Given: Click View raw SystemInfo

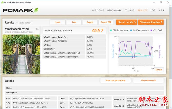Looking at the screenshot, I should pos(116,80).
